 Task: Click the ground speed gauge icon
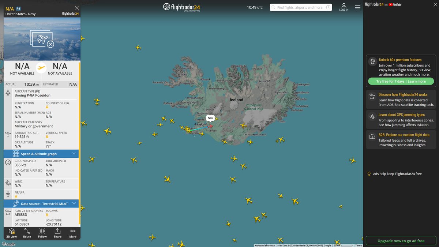coord(8,162)
